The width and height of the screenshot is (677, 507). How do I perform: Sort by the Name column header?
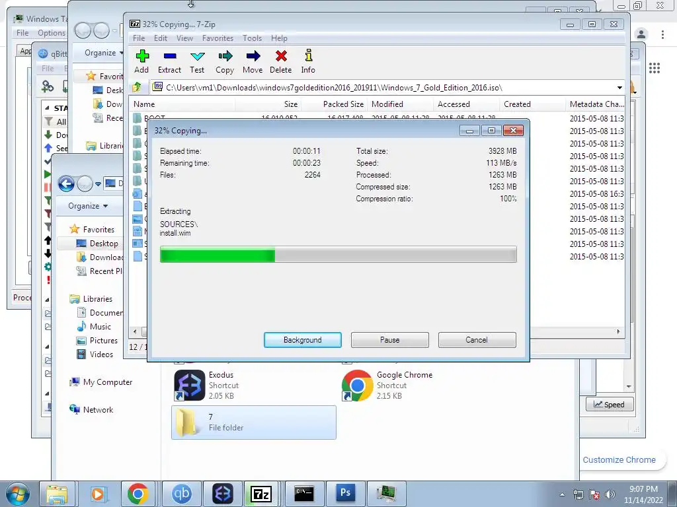tap(182, 104)
